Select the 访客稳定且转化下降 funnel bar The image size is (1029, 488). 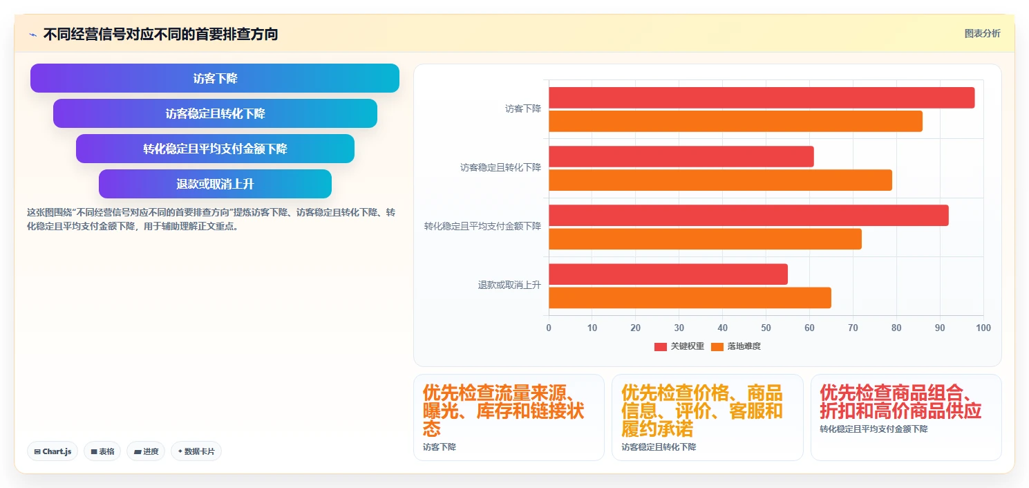click(215, 113)
